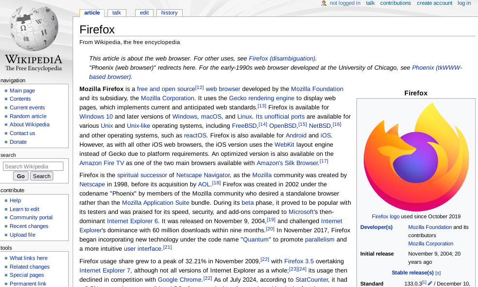Open Current events in the sidebar
The image size is (478, 287).
(x=27, y=107)
